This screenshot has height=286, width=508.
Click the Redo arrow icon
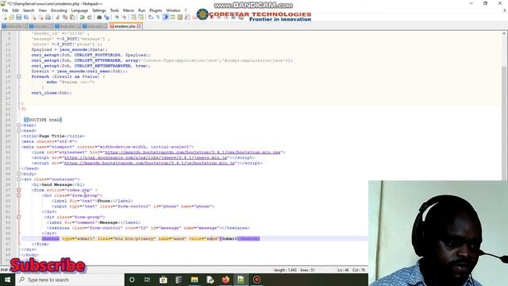click(x=90, y=17)
